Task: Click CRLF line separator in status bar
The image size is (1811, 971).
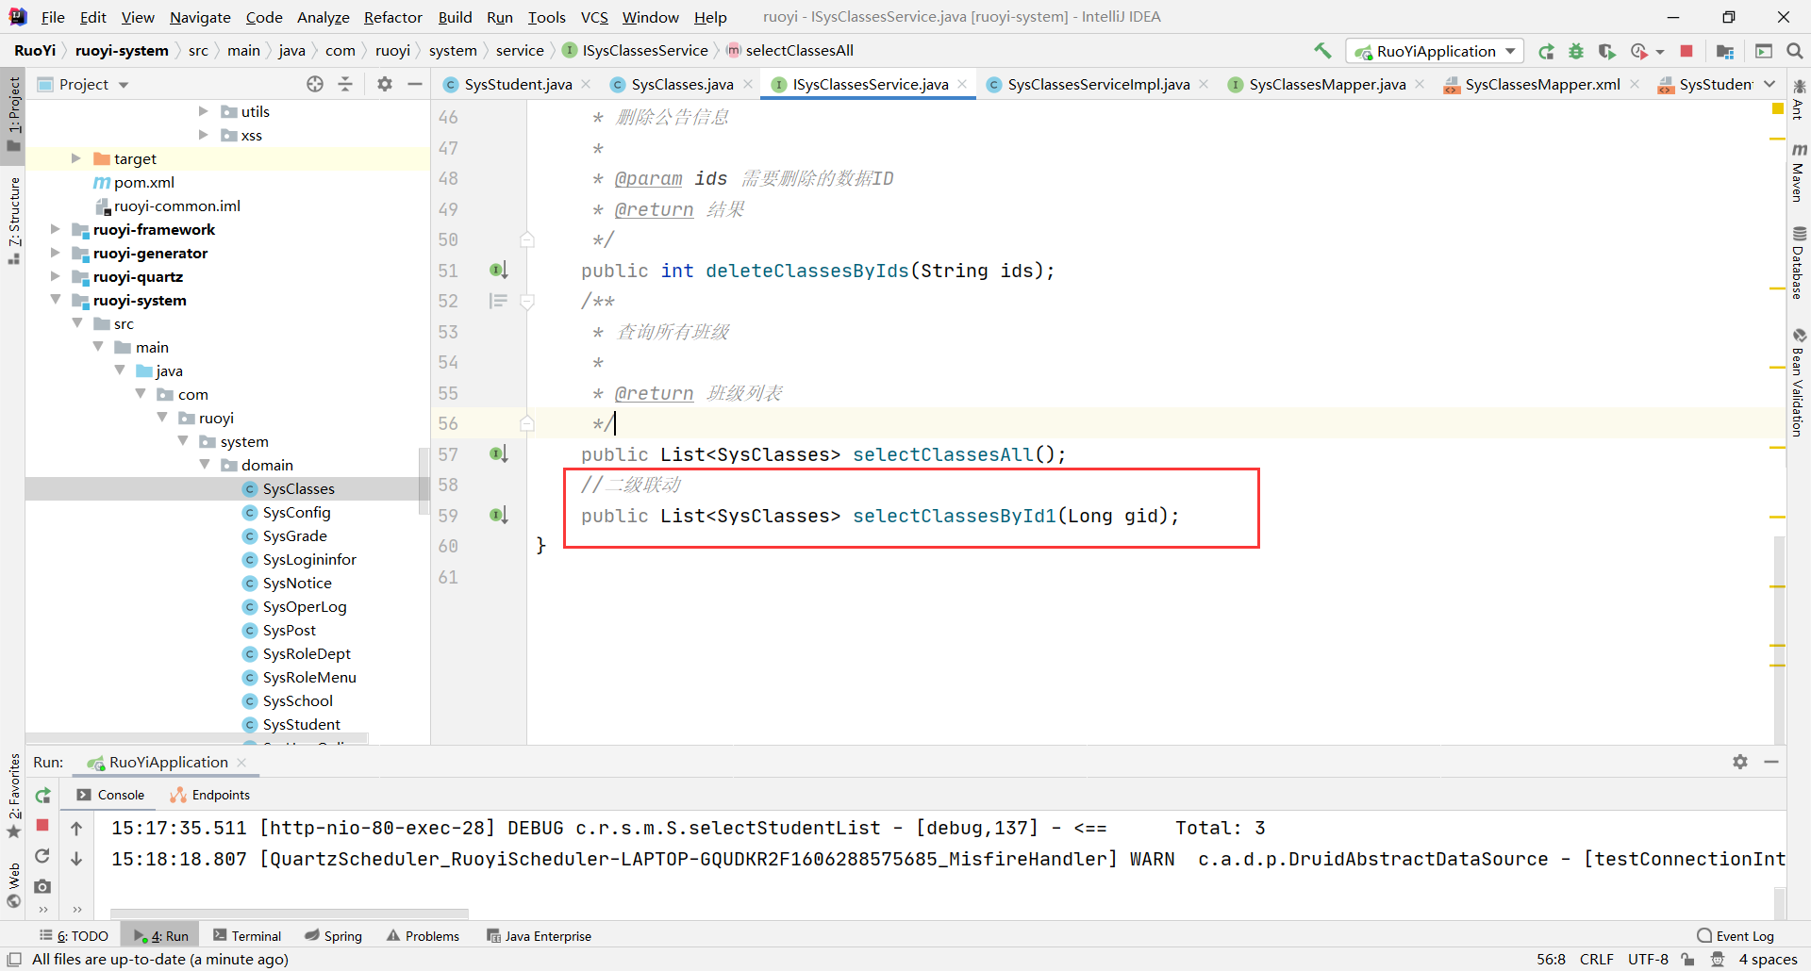Action: 1596,960
